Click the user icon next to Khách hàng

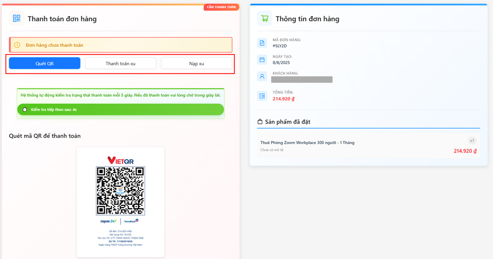[262, 76]
